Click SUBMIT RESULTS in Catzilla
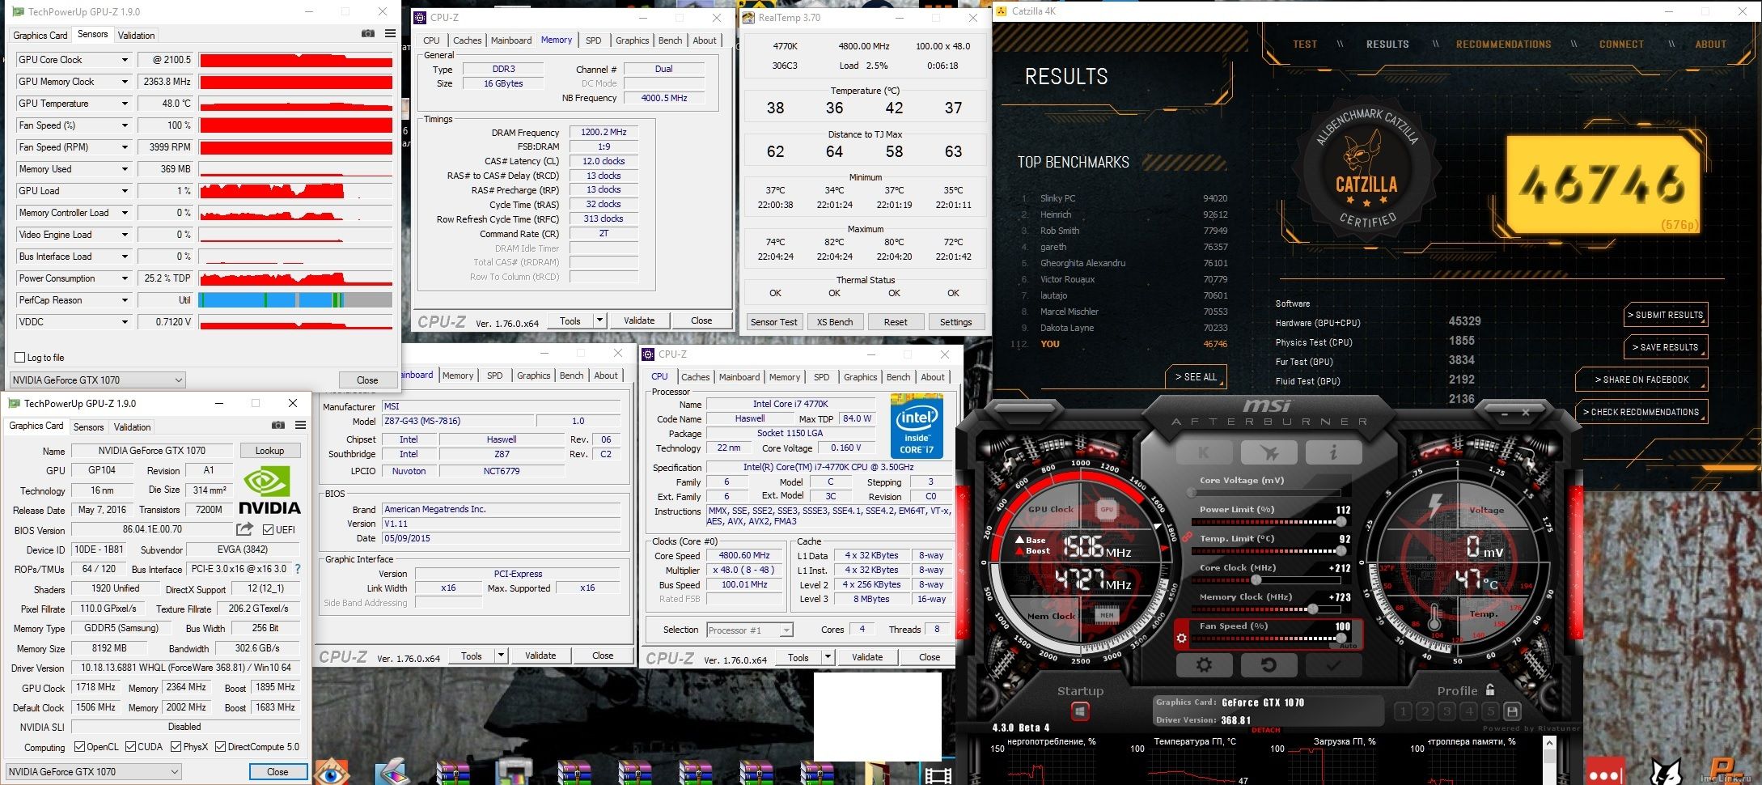Viewport: 1762px width, 785px height. (x=1667, y=315)
